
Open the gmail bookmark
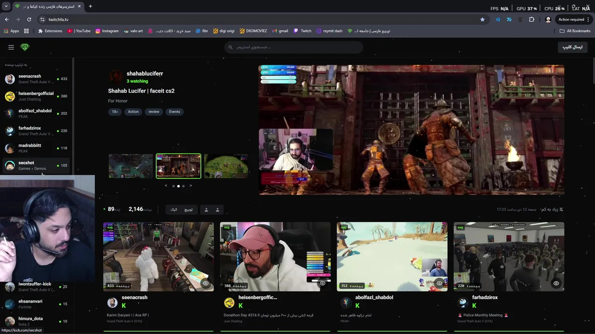tap(280, 31)
